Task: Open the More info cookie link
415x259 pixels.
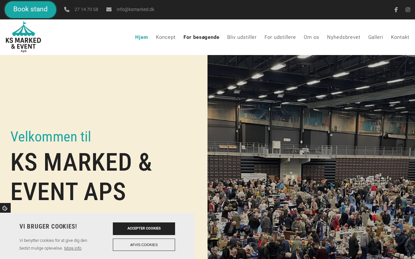Action: 73,248
